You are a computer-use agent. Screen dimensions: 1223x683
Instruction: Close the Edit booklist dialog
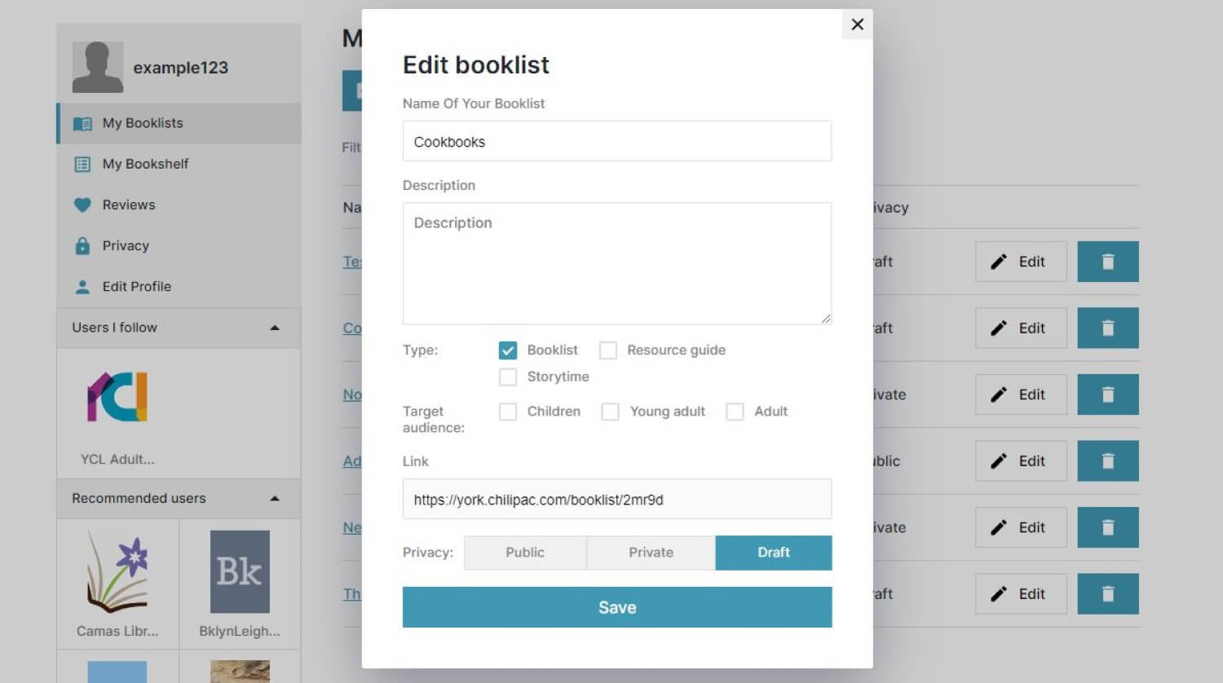(857, 24)
